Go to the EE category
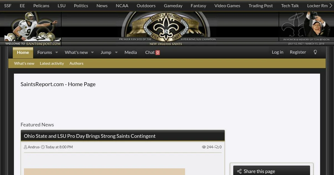Screen dimensions: 334x175 point(22,6)
